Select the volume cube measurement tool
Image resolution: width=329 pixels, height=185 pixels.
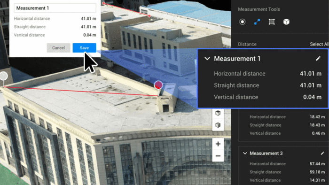pos(286,22)
